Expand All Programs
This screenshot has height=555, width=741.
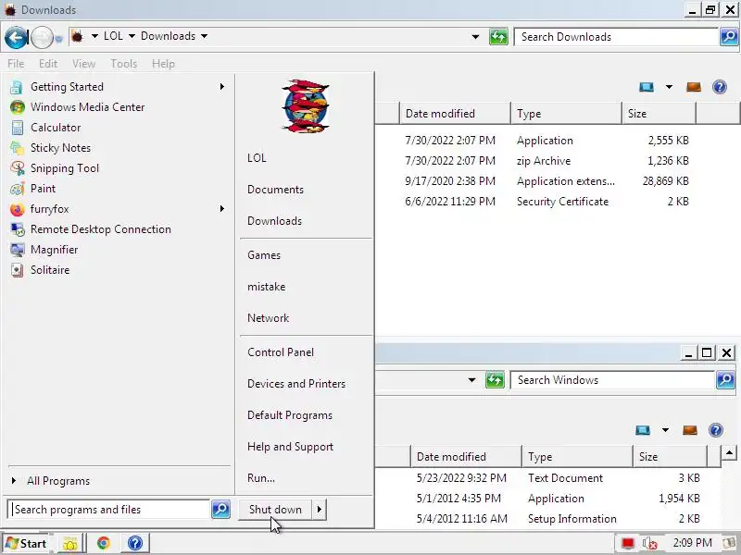point(58,480)
